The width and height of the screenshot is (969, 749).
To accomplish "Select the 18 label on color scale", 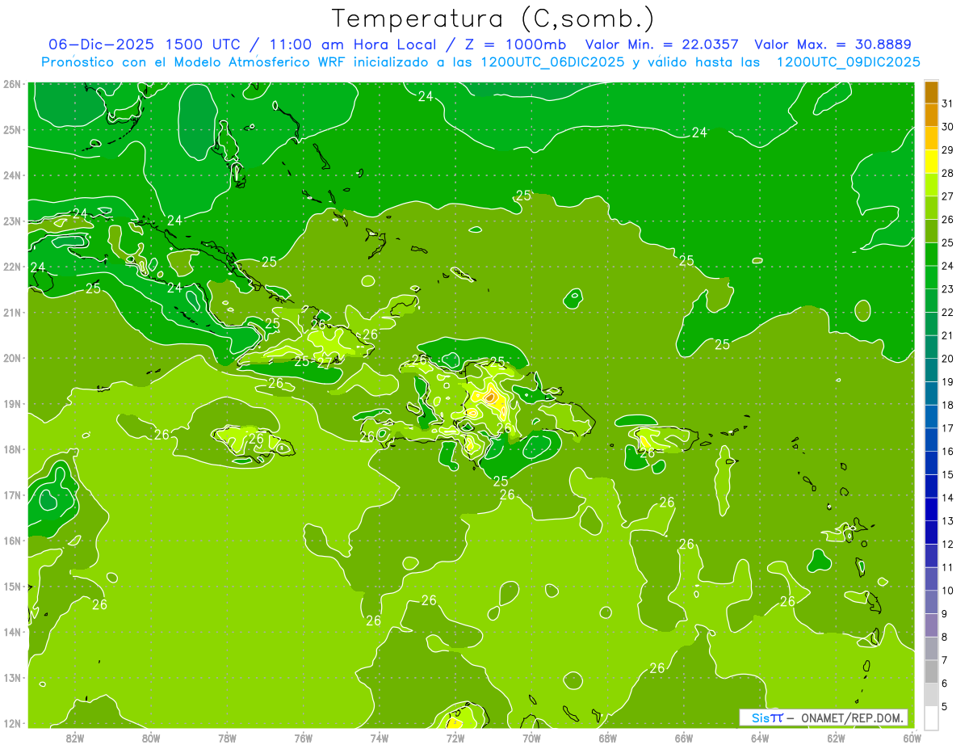I will pyautogui.click(x=948, y=406).
